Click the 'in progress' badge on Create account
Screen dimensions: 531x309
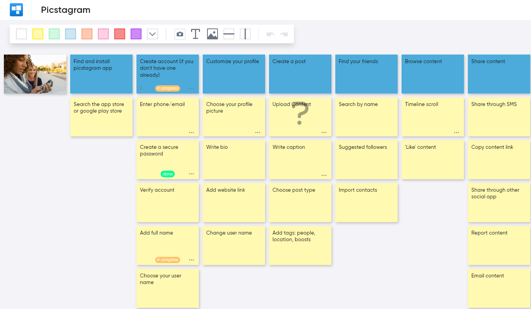click(x=168, y=88)
